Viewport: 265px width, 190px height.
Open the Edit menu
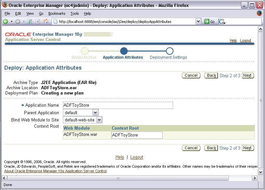coord(18,13)
